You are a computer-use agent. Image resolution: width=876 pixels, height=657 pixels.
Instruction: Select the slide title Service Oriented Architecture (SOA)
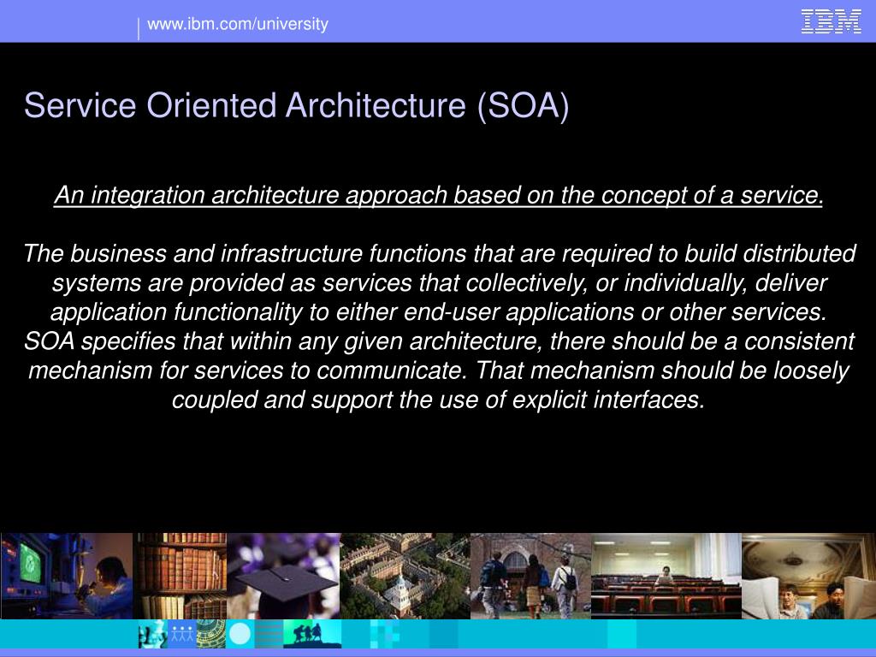click(x=297, y=105)
